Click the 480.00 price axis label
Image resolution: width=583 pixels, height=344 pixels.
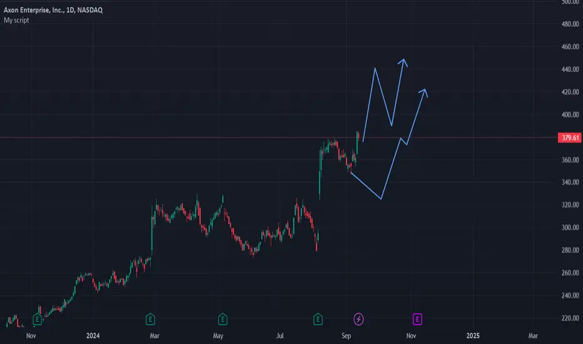point(570,24)
